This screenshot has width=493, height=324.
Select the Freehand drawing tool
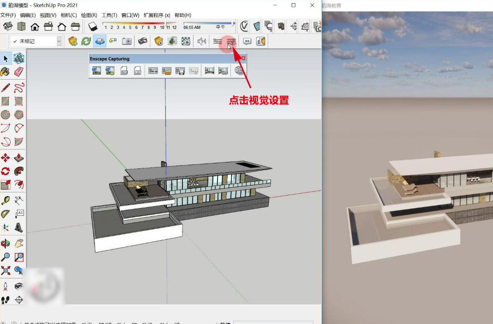click(19, 87)
